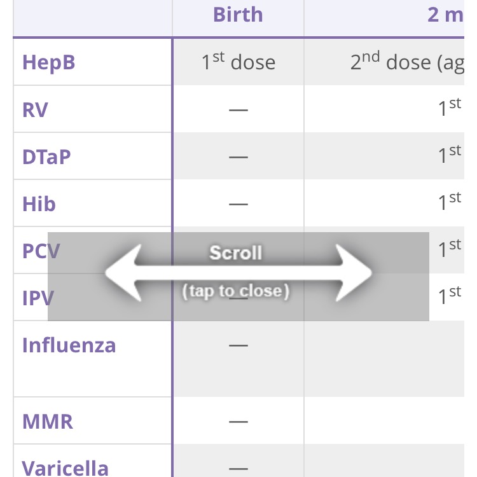The width and height of the screenshot is (477, 477).
Task: Open the DTaP vaccine row header
Action: (x=46, y=156)
